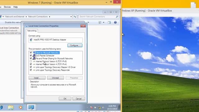Click icon beside Internet Protocol Version 6
This screenshot has width=199, height=112.
point(34,61)
